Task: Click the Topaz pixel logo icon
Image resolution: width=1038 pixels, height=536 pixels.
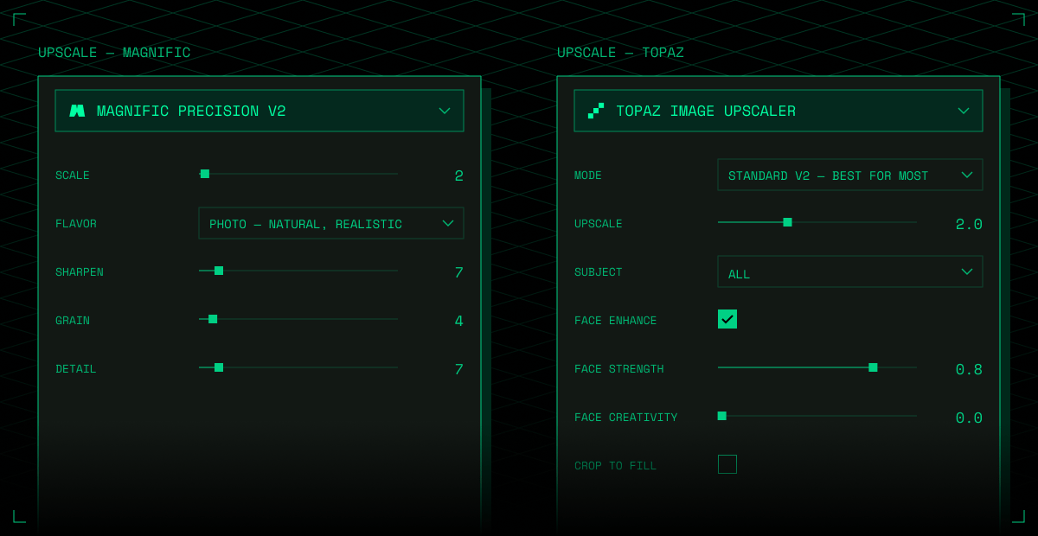Action: (596, 111)
